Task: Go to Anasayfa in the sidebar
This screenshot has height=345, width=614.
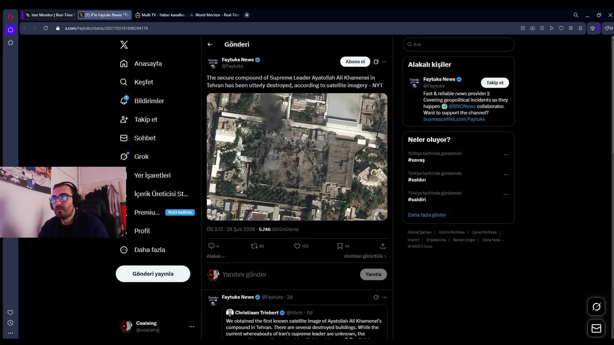Action: [141, 63]
